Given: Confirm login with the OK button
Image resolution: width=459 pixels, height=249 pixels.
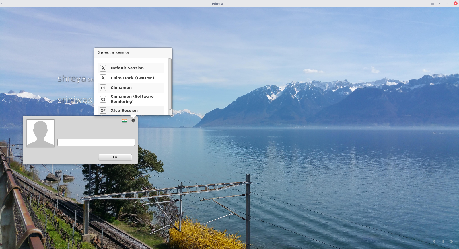Looking at the screenshot, I should pos(115,157).
